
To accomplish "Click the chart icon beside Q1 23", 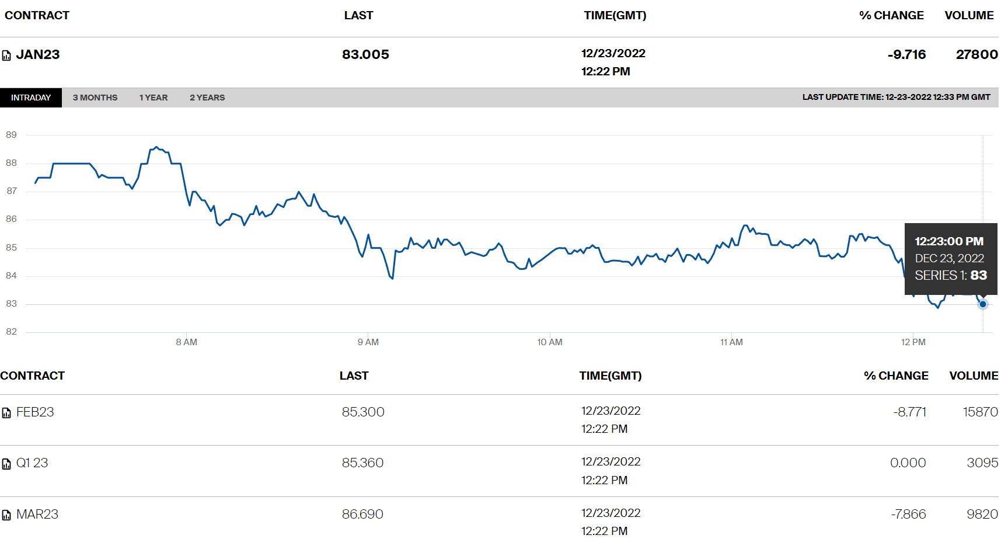I will (x=6, y=464).
